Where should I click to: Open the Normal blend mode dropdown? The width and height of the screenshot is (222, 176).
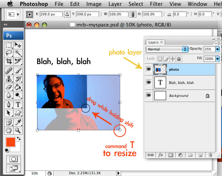(167, 49)
